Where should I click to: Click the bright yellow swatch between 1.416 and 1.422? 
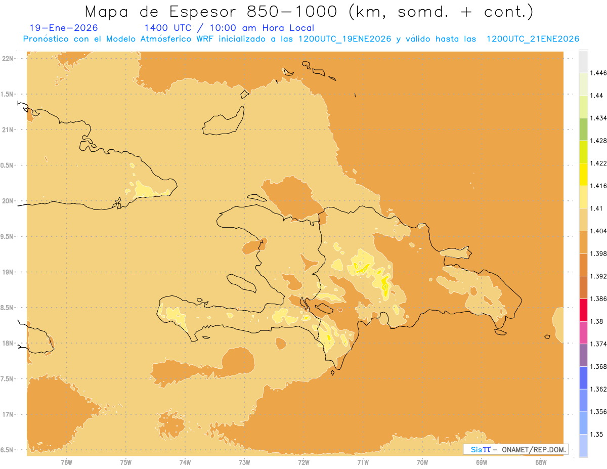583,175
